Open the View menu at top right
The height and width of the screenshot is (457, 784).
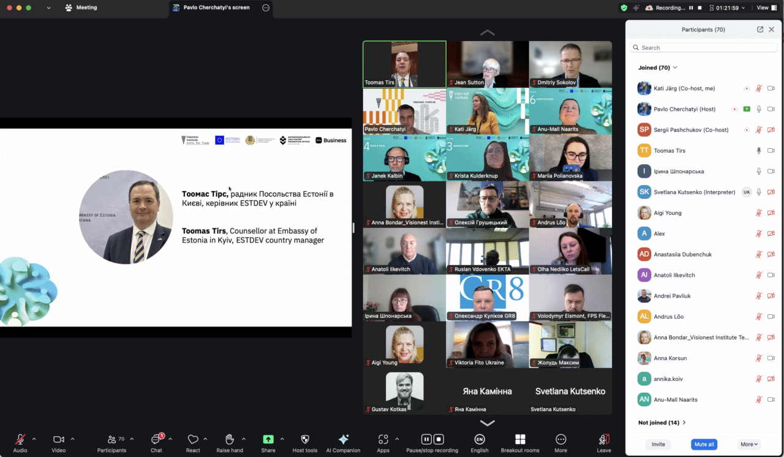tap(762, 8)
